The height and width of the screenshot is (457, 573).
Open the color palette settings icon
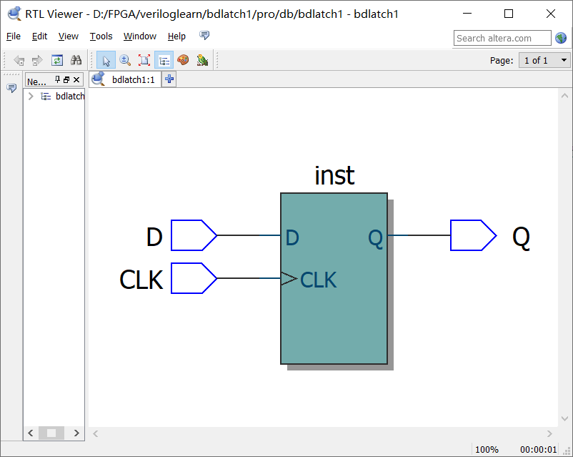click(183, 60)
